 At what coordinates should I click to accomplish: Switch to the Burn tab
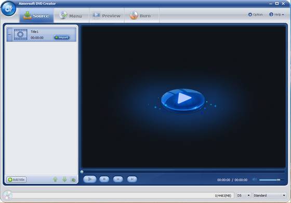(142, 16)
